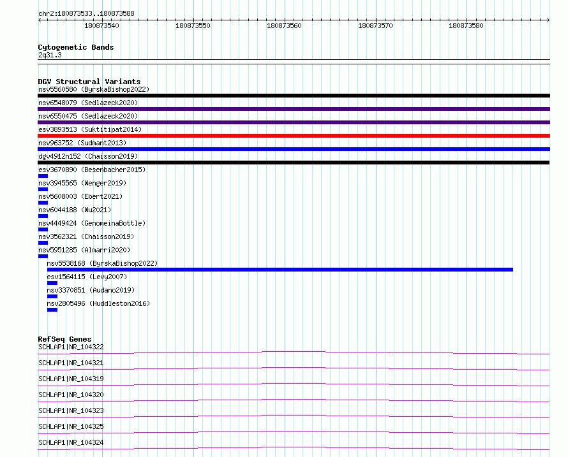The height and width of the screenshot is (457, 568).
Task: Open variant dgv4912n152 (Chaisson2019) label
Action: [88, 156]
